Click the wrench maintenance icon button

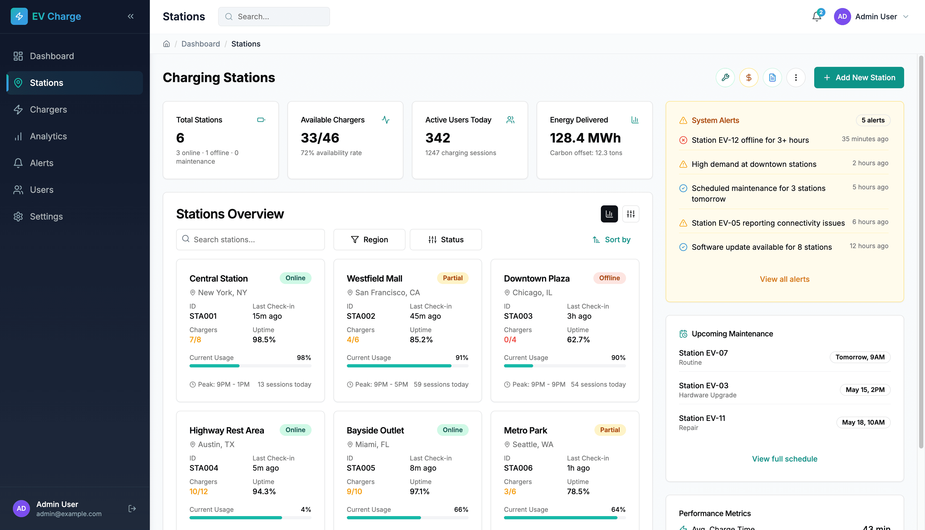725,78
